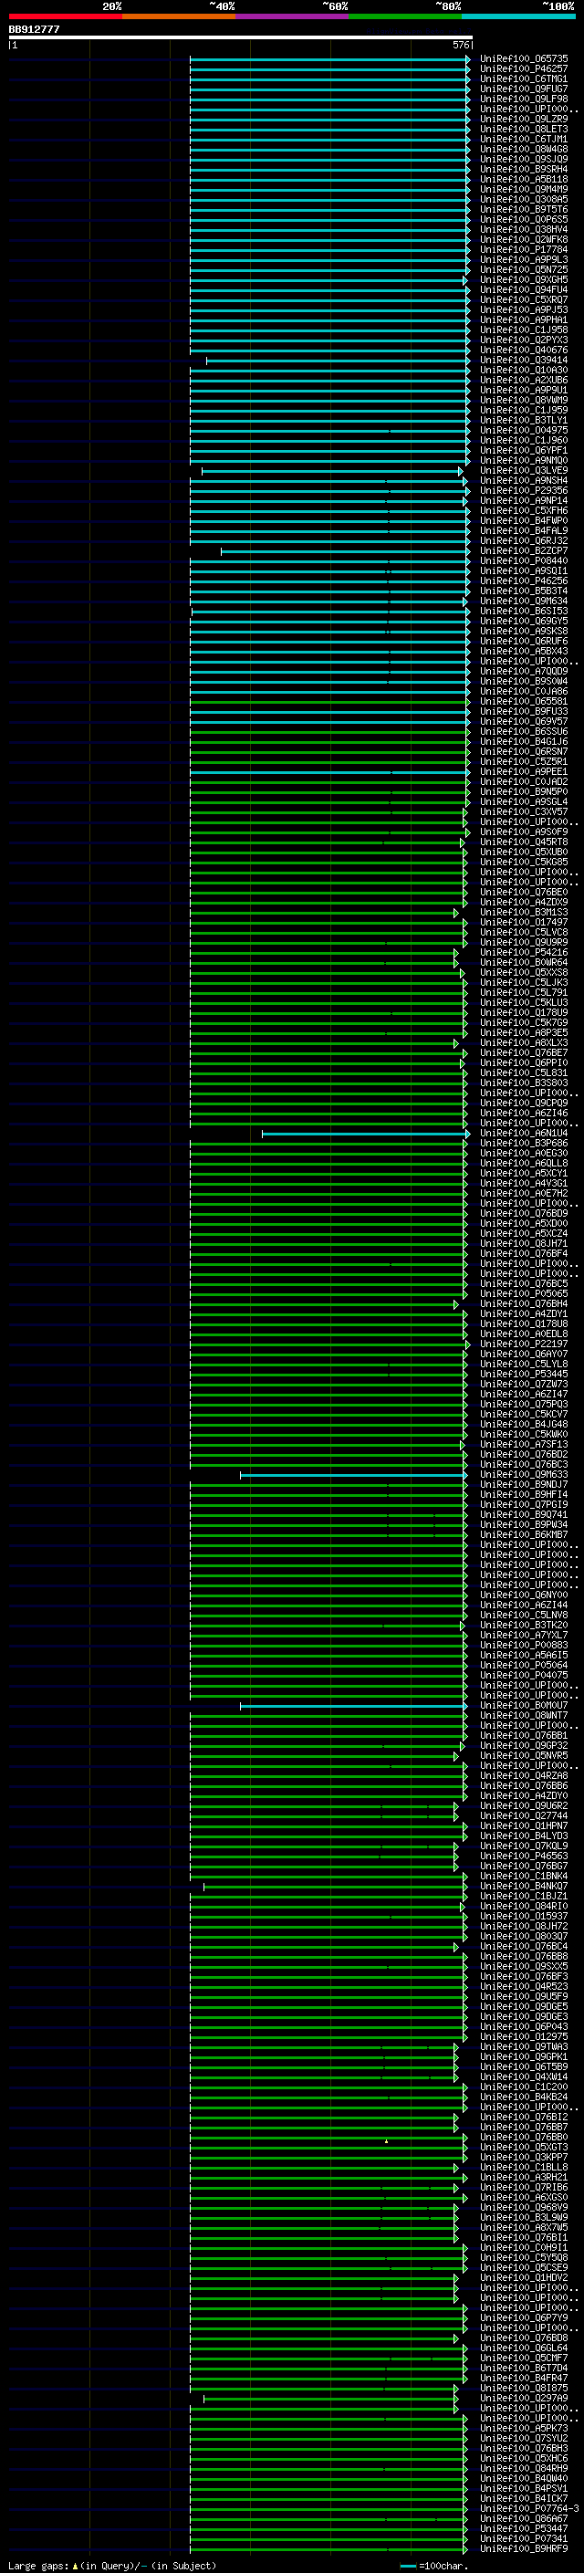Select hit label UniRef100_Q6YPF1
This screenshot has height=2573, width=584.
click(x=524, y=451)
